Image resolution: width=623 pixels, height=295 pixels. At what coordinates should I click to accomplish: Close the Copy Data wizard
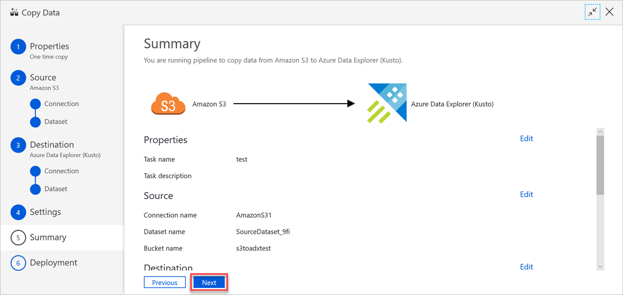[x=610, y=12]
